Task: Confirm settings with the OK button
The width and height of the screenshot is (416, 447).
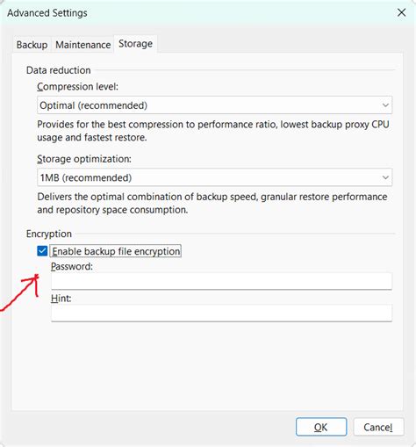Action: click(321, 427)
